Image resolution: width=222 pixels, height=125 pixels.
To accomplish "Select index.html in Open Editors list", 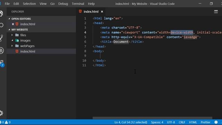I will [41, 24].
